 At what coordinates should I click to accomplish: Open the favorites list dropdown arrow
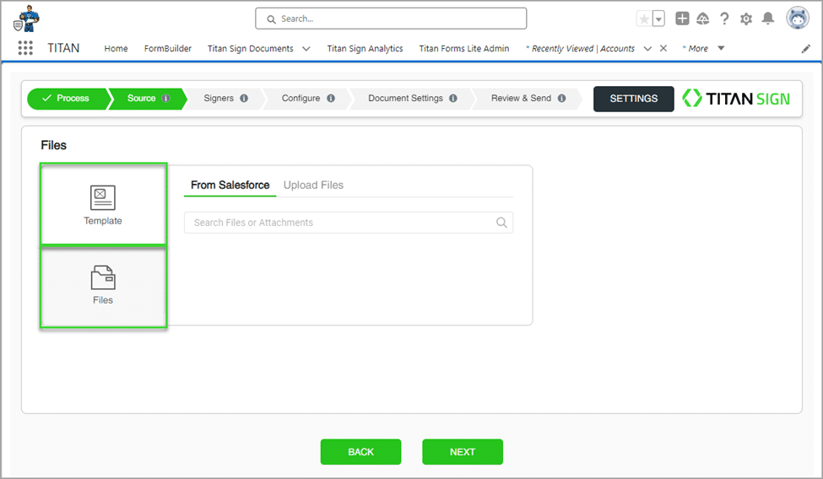658,19
